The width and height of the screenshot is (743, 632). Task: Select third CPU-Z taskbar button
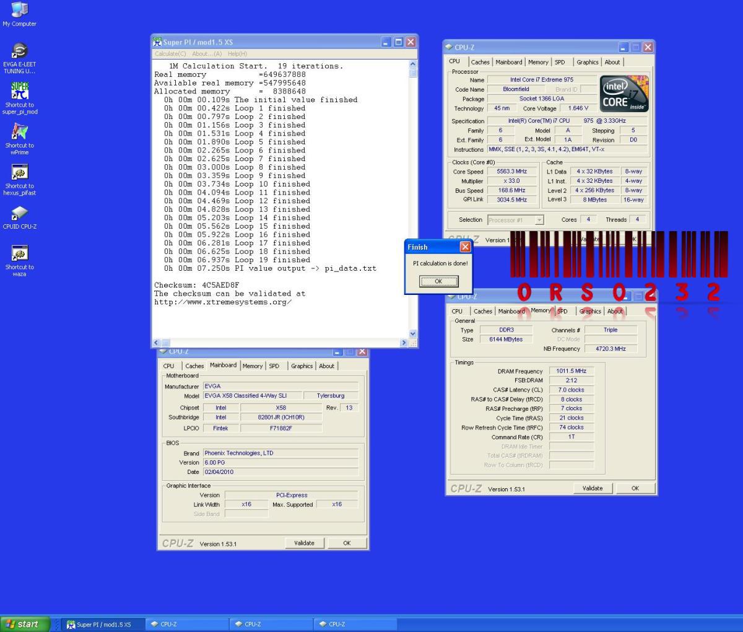pyautogui.click(x=357, y=624)
